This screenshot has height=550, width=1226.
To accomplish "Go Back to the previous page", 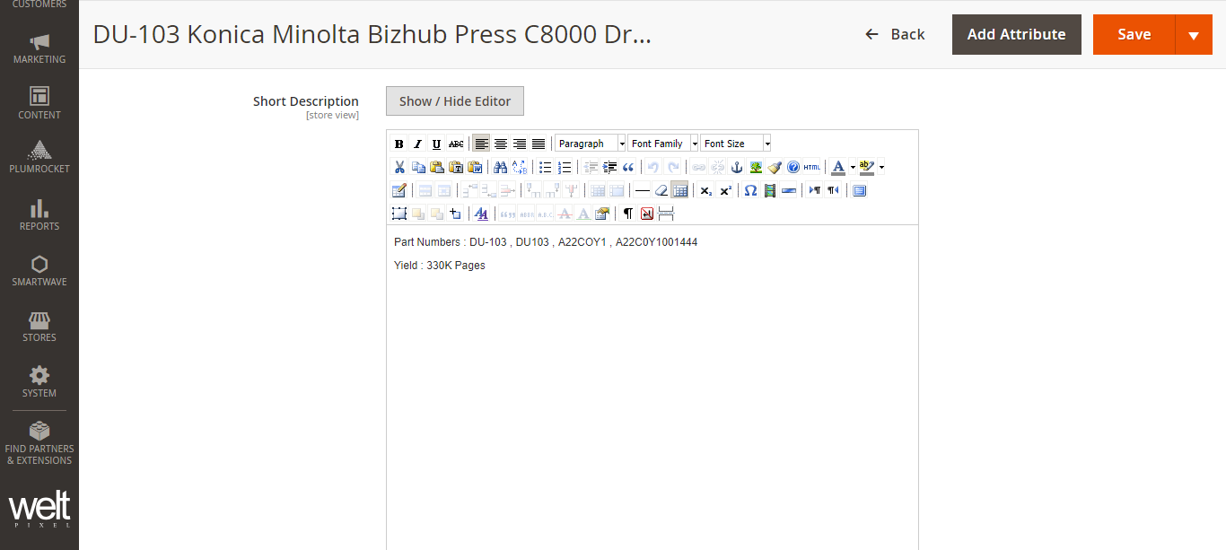I will [895, 34].
